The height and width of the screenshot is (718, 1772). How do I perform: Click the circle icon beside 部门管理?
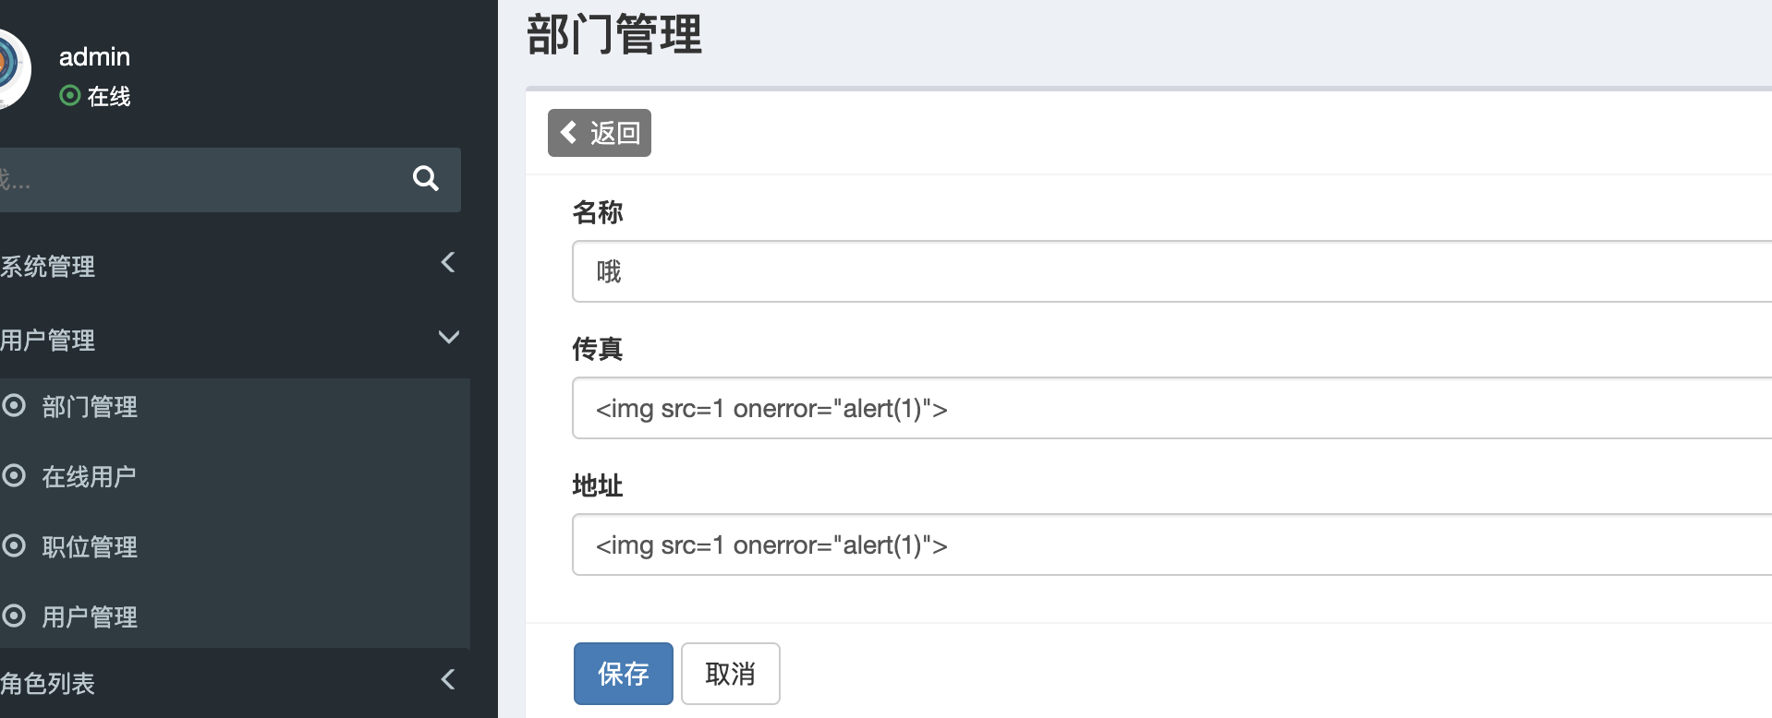click(14, 405)
